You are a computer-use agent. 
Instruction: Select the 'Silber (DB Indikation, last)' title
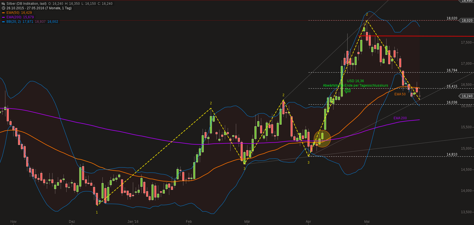click(x=27, y=4)
